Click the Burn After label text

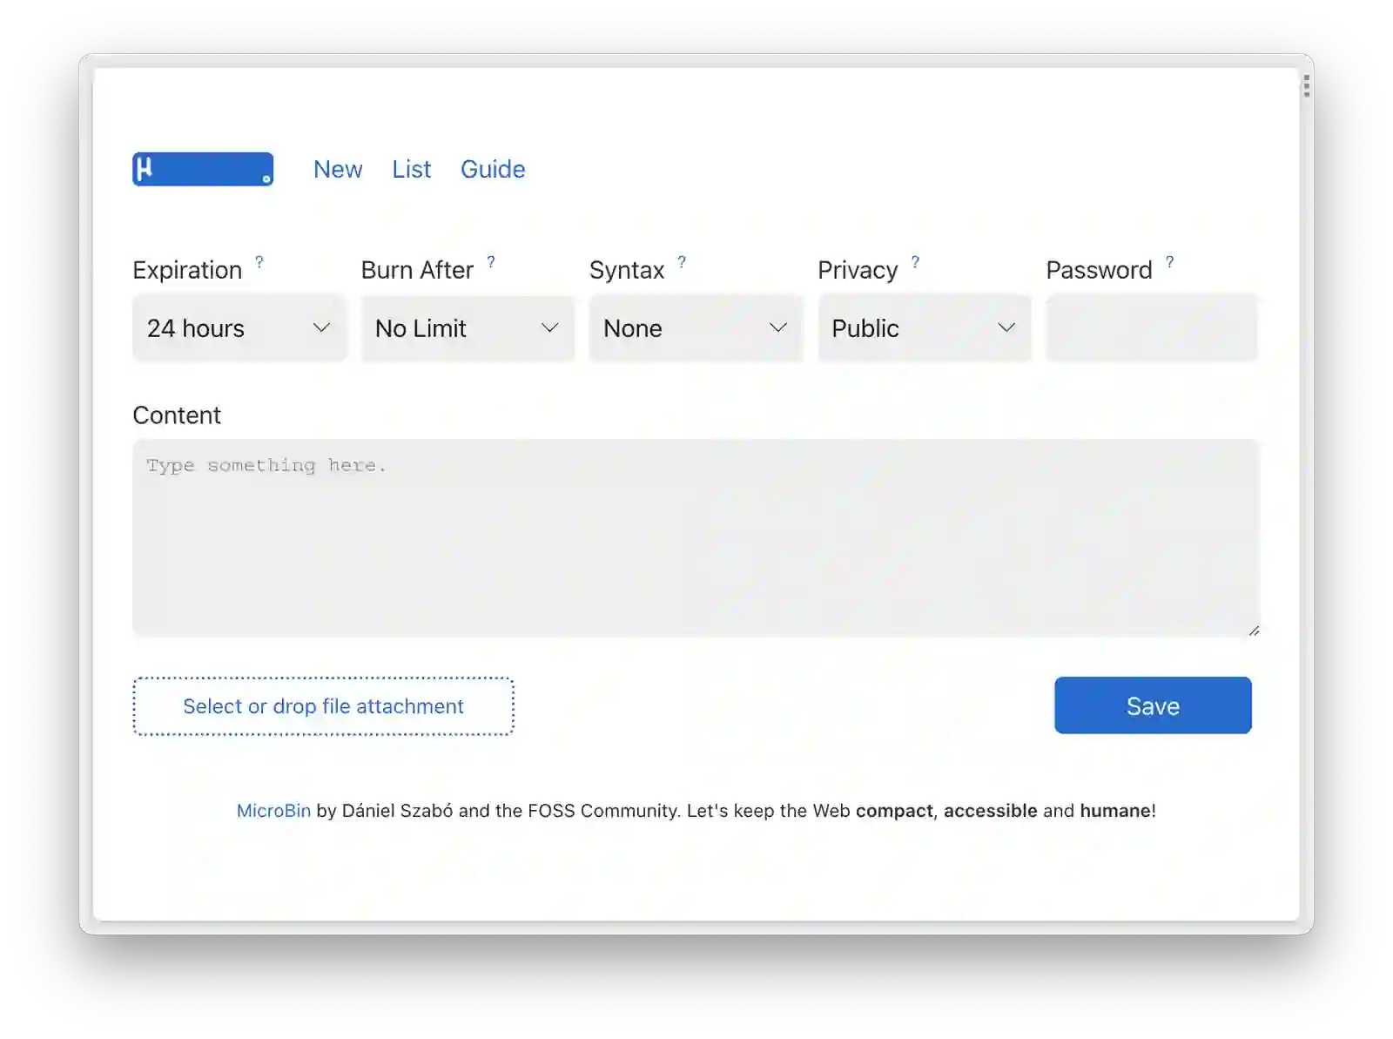pos(417,270)
